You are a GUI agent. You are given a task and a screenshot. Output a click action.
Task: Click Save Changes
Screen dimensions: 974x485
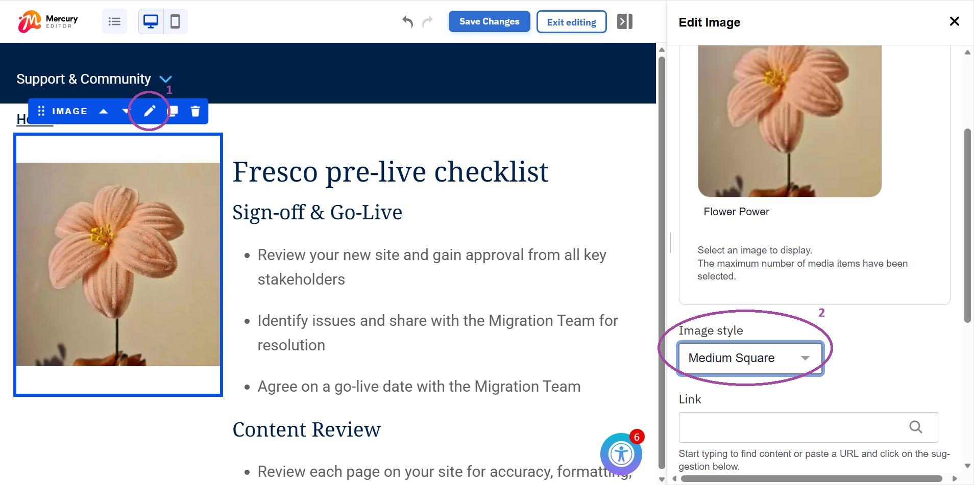click(489, 21)
